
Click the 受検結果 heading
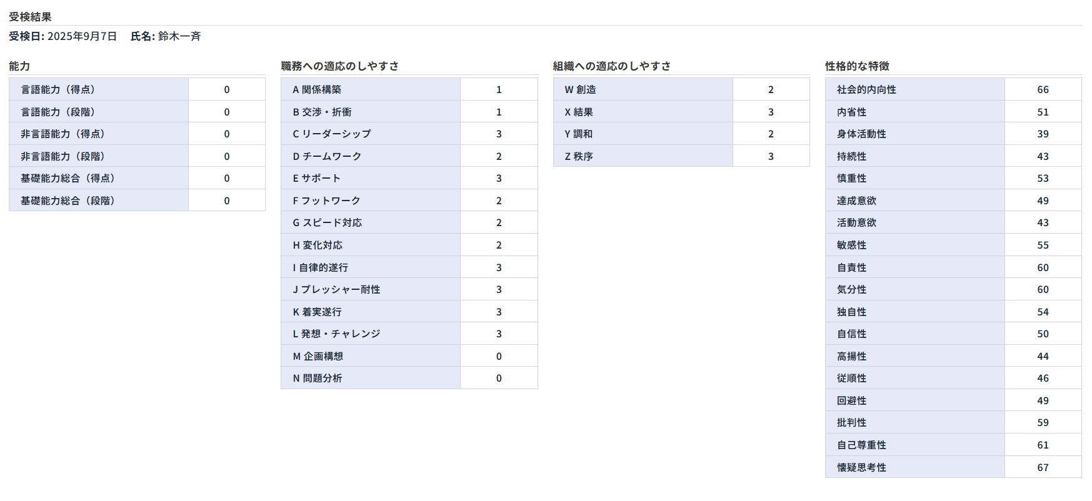pos(30,17)
